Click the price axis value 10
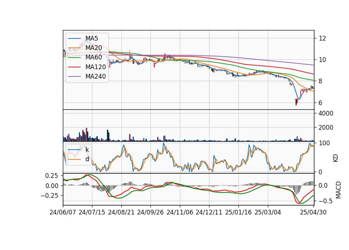349x250 pixels. point(322,60)
